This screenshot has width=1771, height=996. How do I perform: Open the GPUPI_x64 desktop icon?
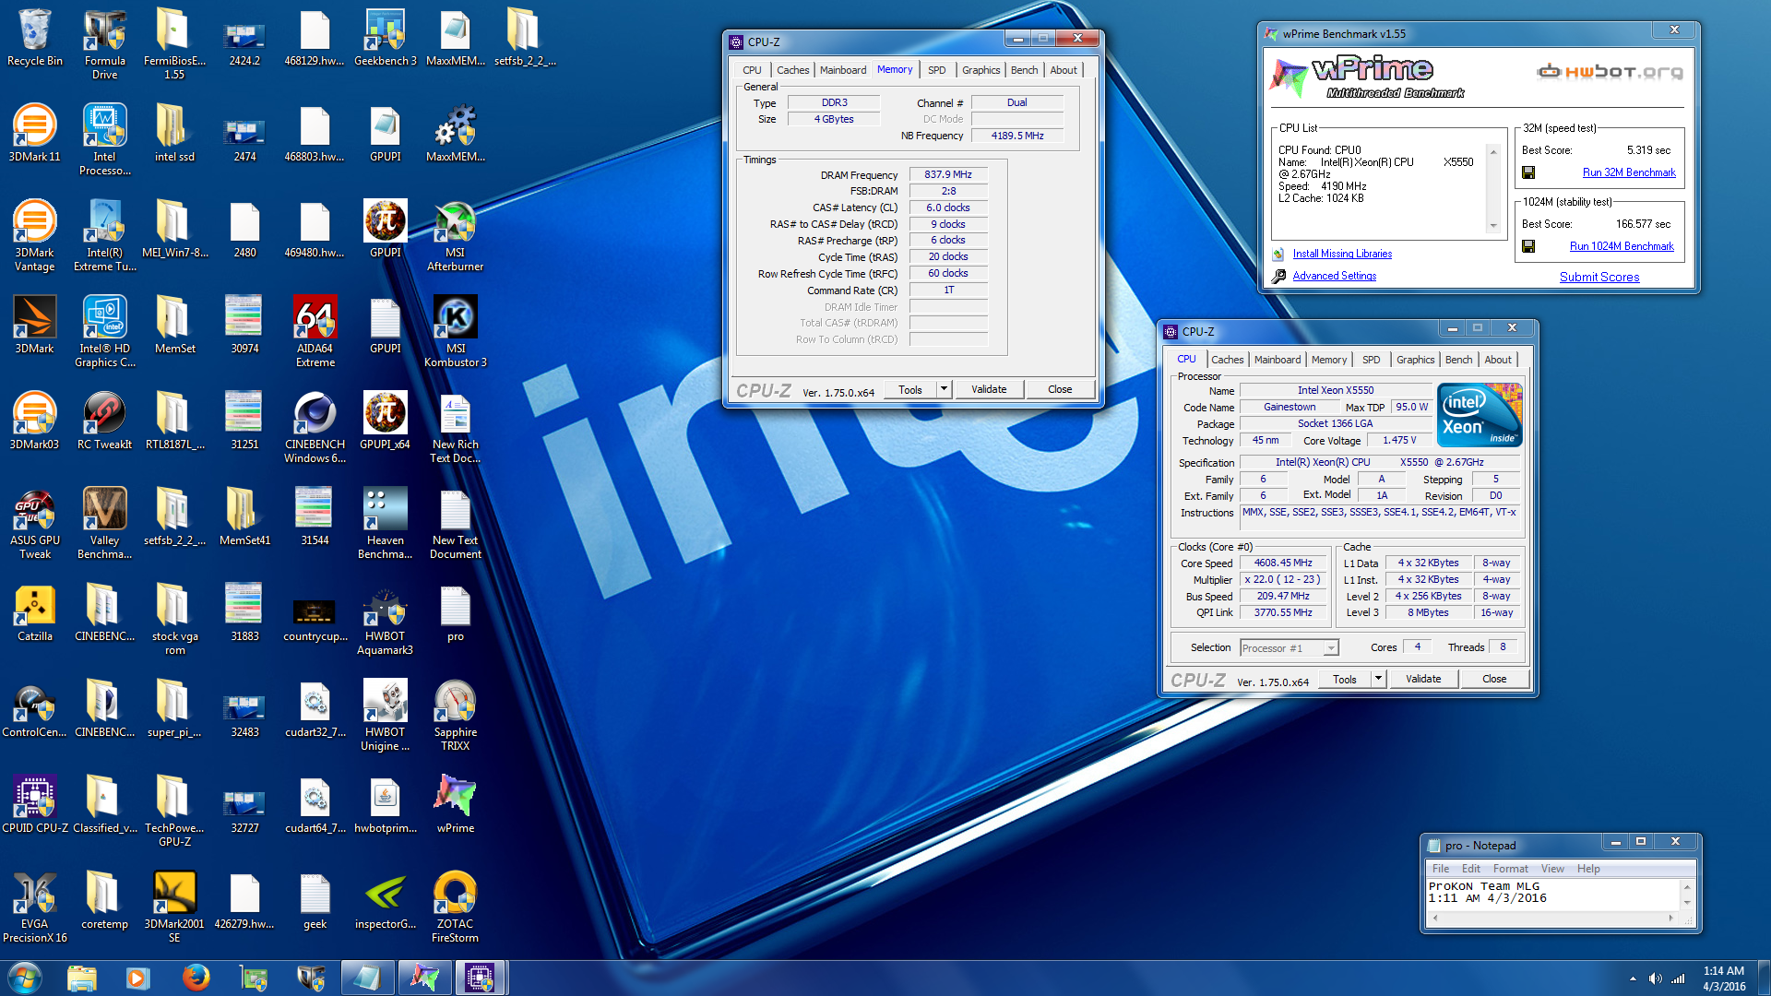pos(386,421)
